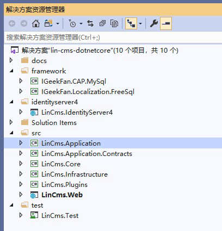The width and height of the screenshot is (222, 231).
Task: Expand the LinCms.Web startup project
Action: coord(21,195)
